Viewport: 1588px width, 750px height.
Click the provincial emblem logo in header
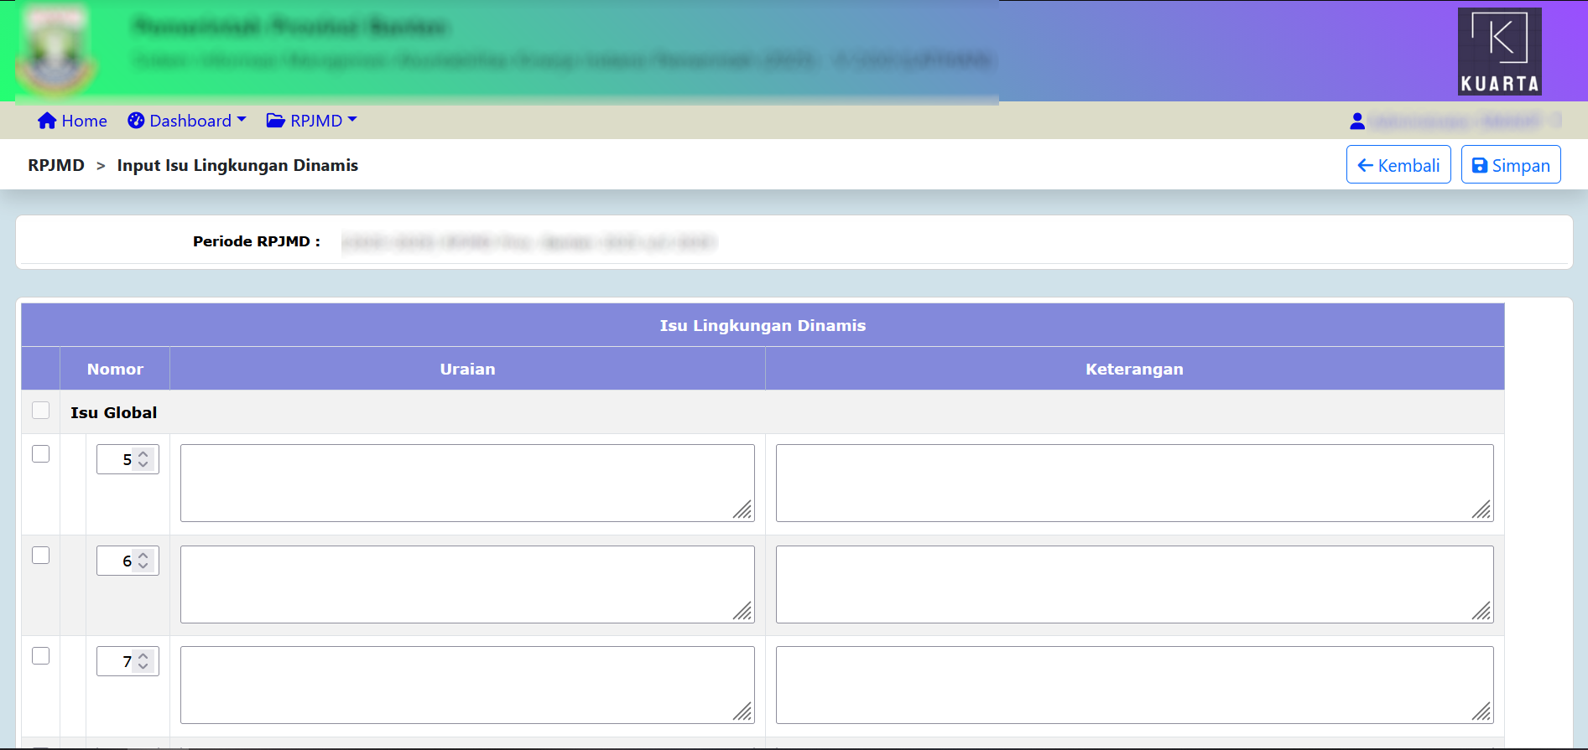pos(55,52)
